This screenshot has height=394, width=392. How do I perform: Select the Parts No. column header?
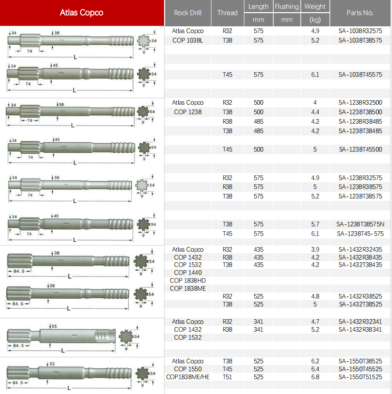coord(360,13)
